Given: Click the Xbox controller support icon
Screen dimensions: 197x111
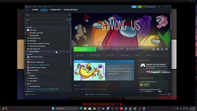Looking at the screenshot, I should coord(143,65).
